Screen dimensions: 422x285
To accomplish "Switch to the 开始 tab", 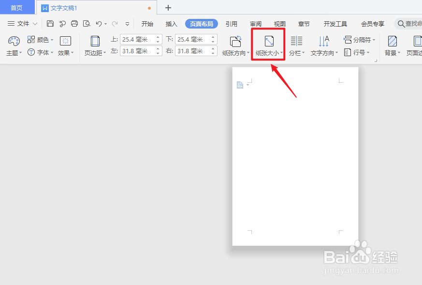I will (147, 24).
